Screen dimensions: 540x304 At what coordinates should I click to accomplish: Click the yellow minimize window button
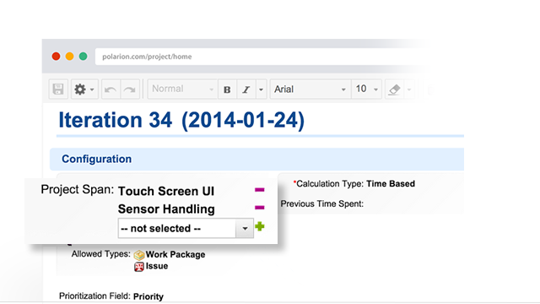click(69, 57)
